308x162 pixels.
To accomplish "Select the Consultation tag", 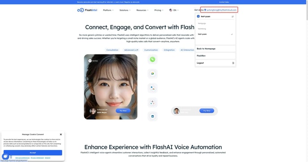I will [112, 50].
